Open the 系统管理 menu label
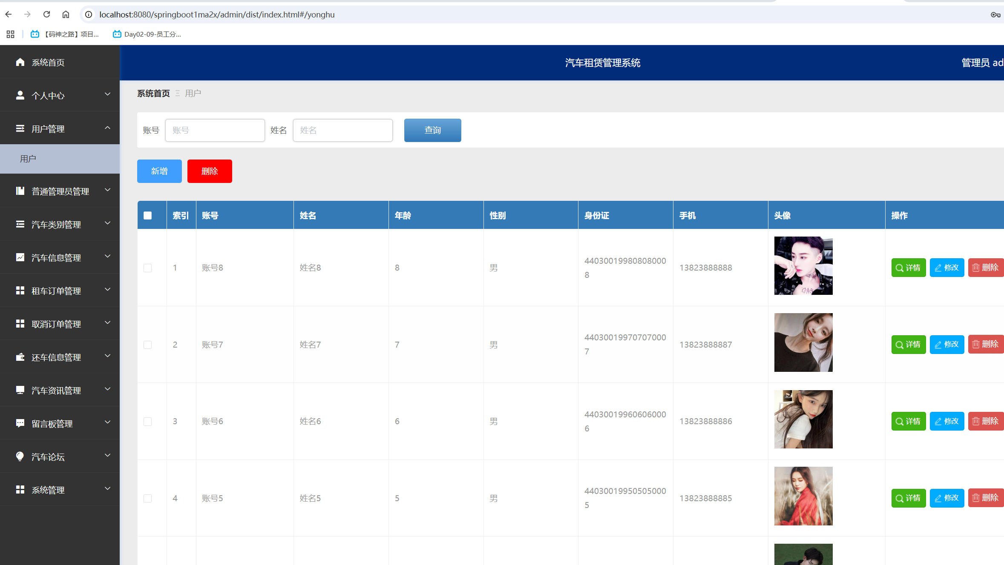1004x565 pixels. tap(48, 490)
